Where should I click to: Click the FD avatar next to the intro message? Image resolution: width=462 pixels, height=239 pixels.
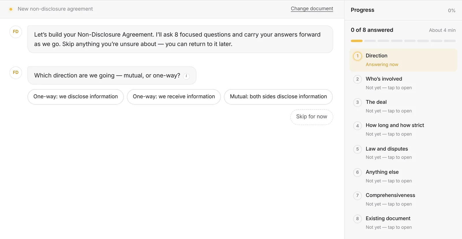click(16, 32)
